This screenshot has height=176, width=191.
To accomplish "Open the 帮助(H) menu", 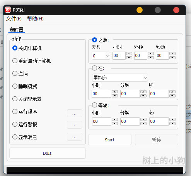I will (35, 19).
